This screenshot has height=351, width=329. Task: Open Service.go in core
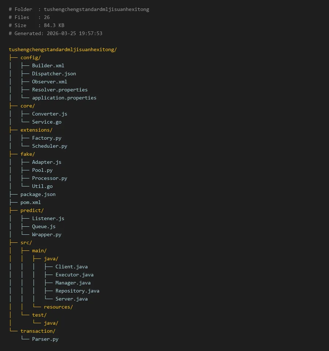46,122
